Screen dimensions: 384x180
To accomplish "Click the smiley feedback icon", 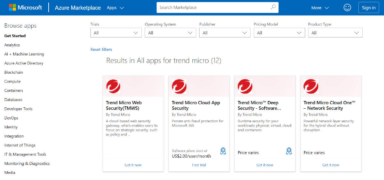I will [x=347, y=8].
